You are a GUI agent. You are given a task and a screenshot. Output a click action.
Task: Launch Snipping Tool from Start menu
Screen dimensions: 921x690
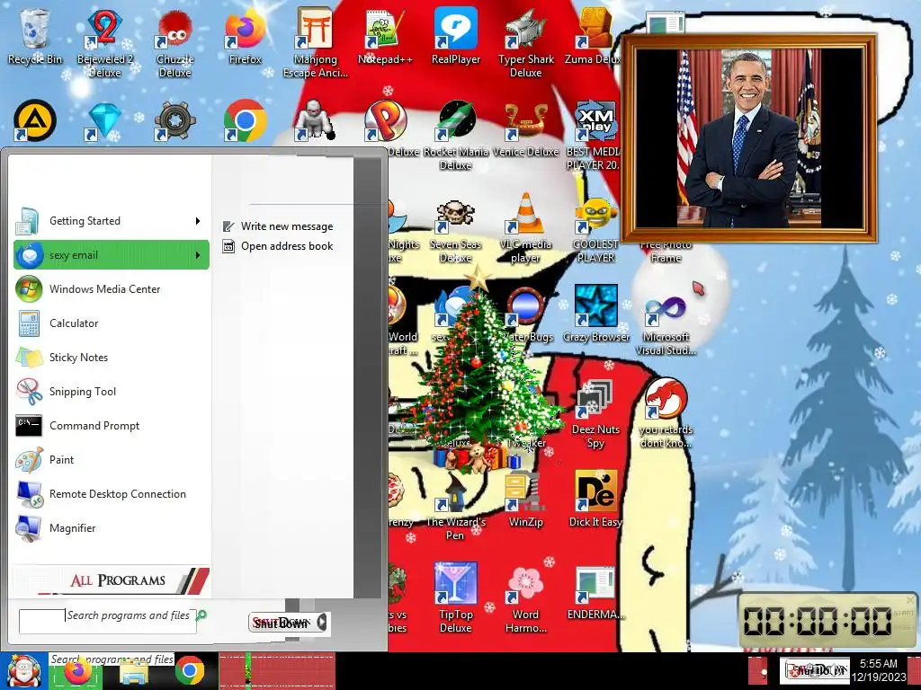tap(111, 392)
